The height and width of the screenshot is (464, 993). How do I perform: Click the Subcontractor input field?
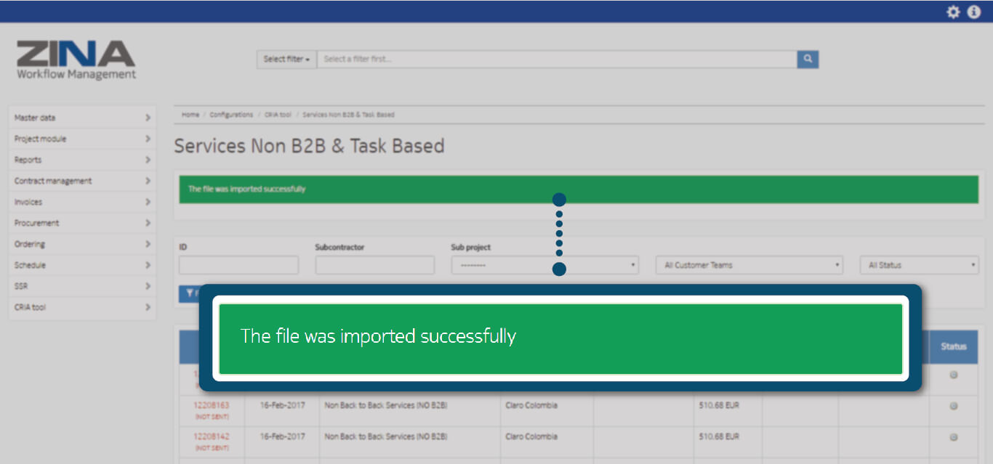[x=374, y=265]
